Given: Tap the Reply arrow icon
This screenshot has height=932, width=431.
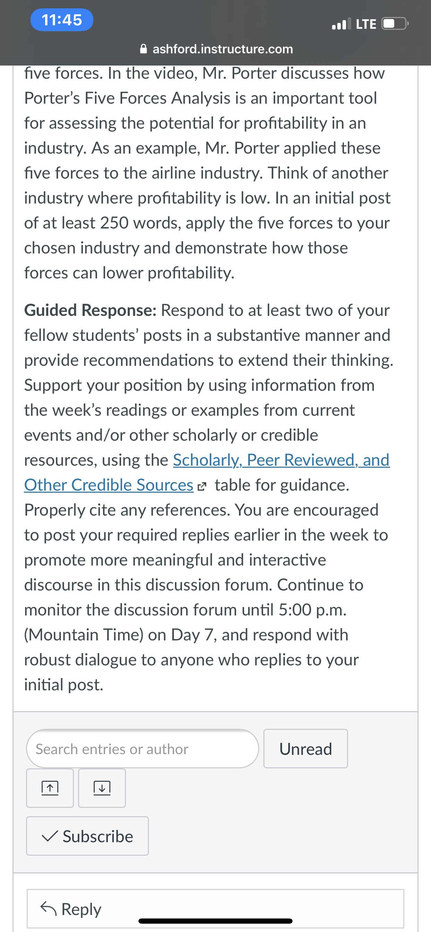Looking at the screenshot, I should pos(49,908).
